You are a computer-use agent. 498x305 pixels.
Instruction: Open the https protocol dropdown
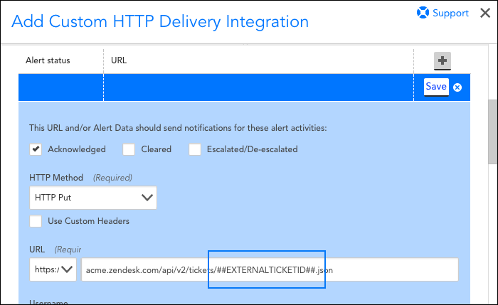tap(53, 269)
